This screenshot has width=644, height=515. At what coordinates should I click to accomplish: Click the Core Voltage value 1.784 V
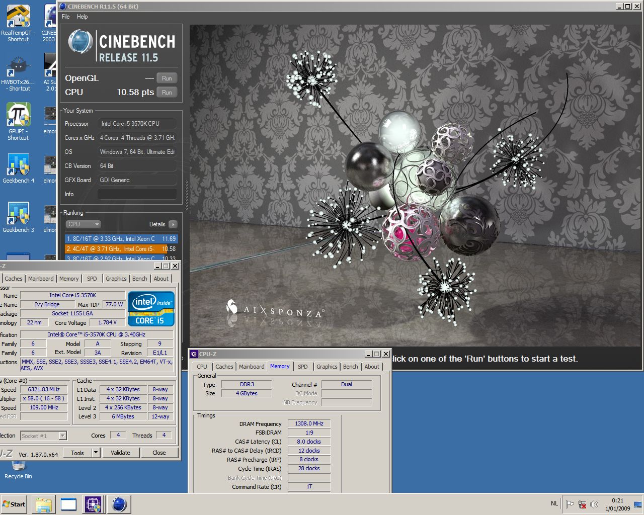coord(107,322)
